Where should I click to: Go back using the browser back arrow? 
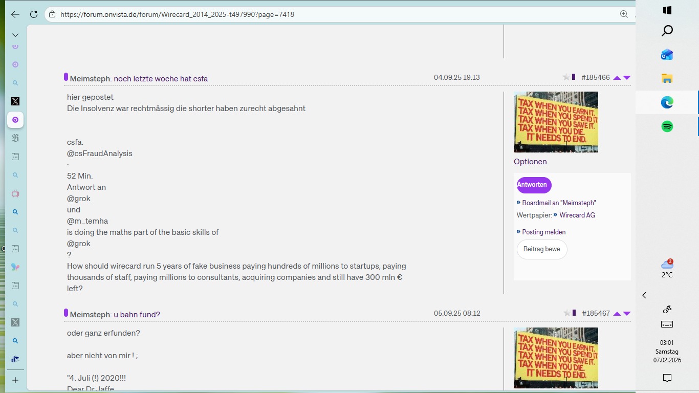15,14
